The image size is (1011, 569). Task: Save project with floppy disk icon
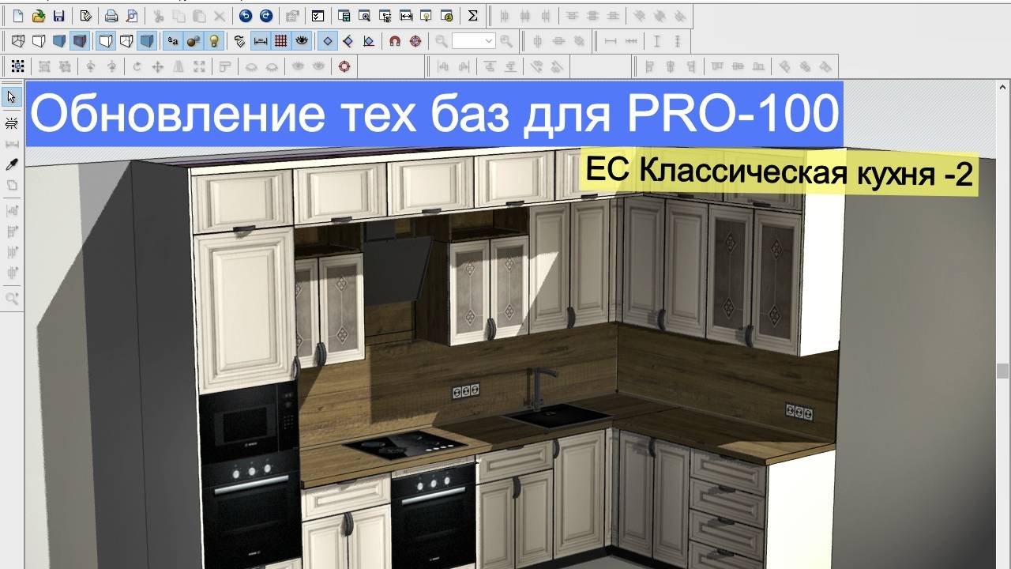[58, 16]
